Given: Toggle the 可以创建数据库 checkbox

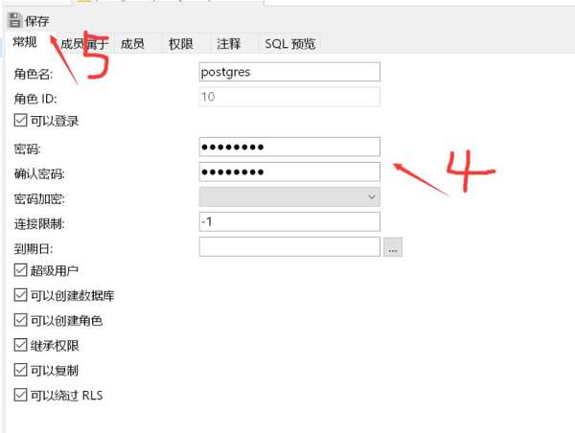Looking at the screenshot, I should 20,295.
